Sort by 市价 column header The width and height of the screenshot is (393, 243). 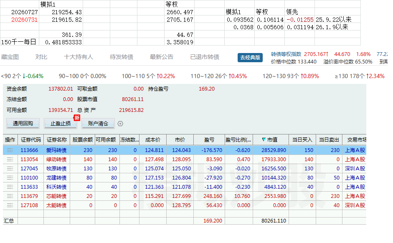(x=180, y=140)
